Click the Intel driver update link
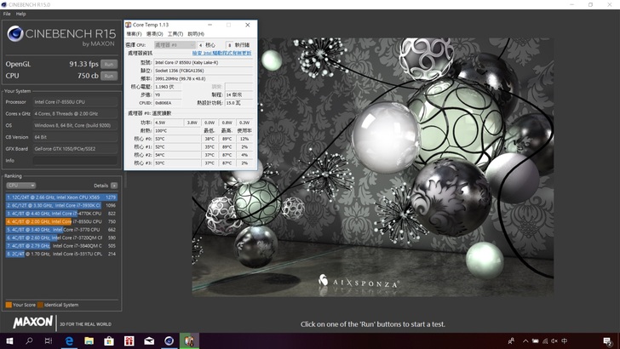The image size is (620, 349). (221, 54)
